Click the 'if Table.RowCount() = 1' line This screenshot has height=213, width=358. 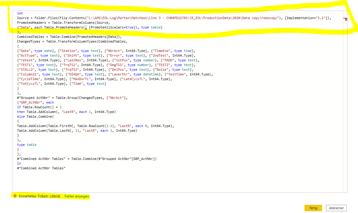39,107
